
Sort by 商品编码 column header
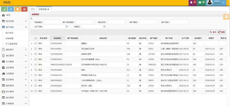[57, 38]
